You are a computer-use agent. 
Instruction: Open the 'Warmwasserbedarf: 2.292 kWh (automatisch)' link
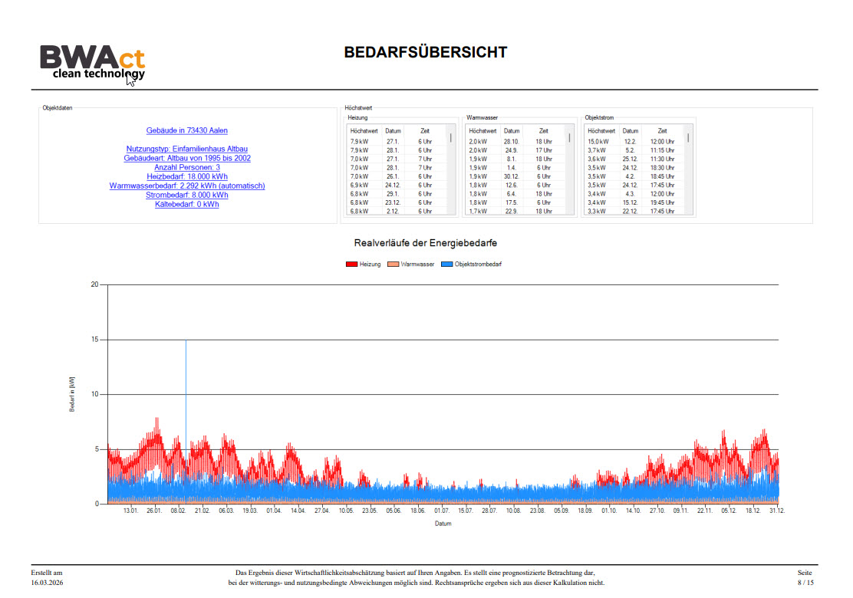click(x=186, y=186)
